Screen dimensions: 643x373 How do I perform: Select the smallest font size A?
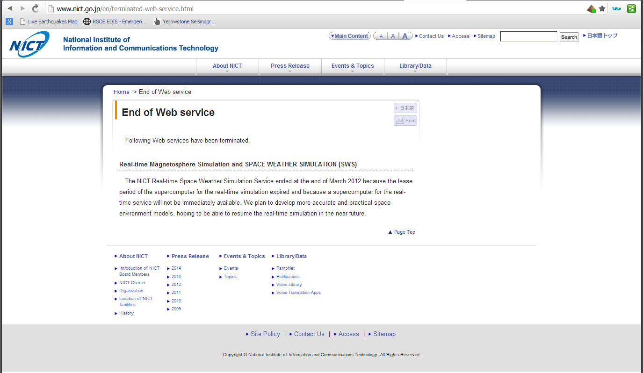(x=381, y=36)
